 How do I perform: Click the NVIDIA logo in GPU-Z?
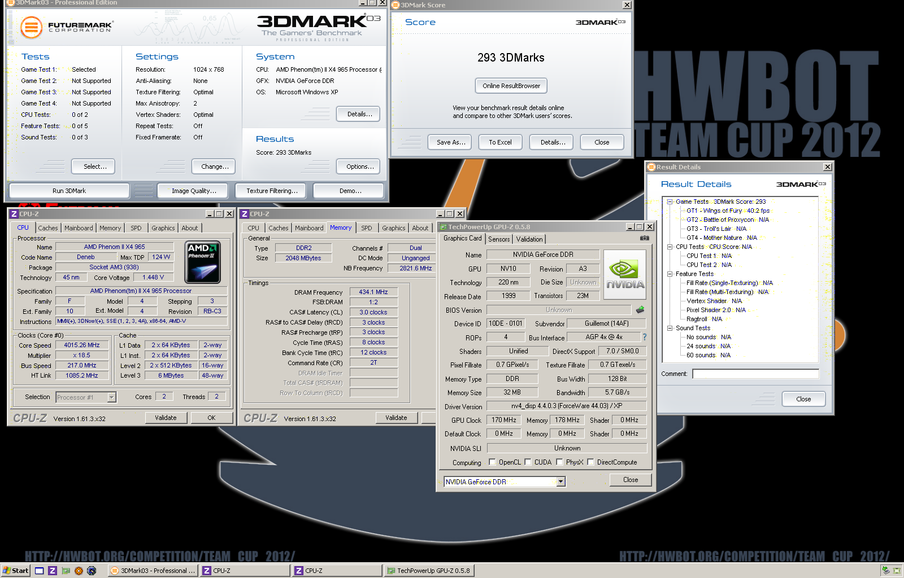point(625,274)
